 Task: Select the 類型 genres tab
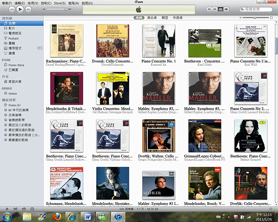(x=164, y=18)
